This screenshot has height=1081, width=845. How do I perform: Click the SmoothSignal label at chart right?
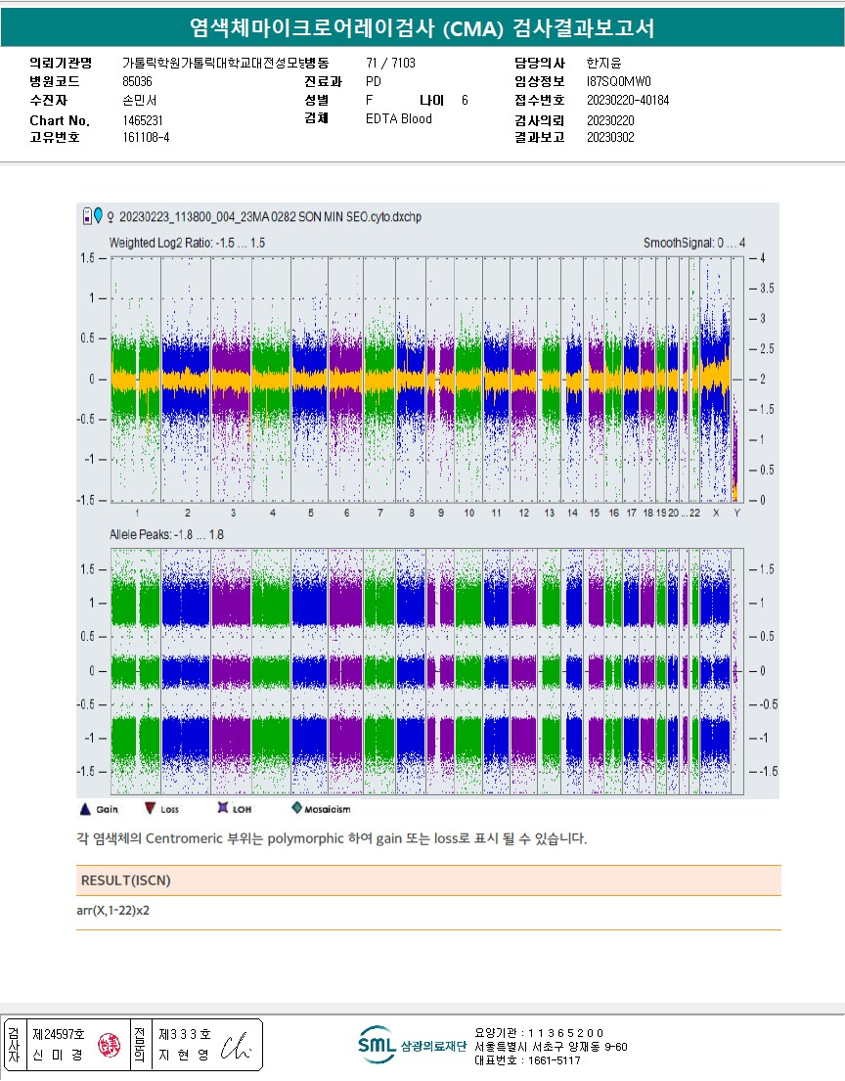point(693,243)
